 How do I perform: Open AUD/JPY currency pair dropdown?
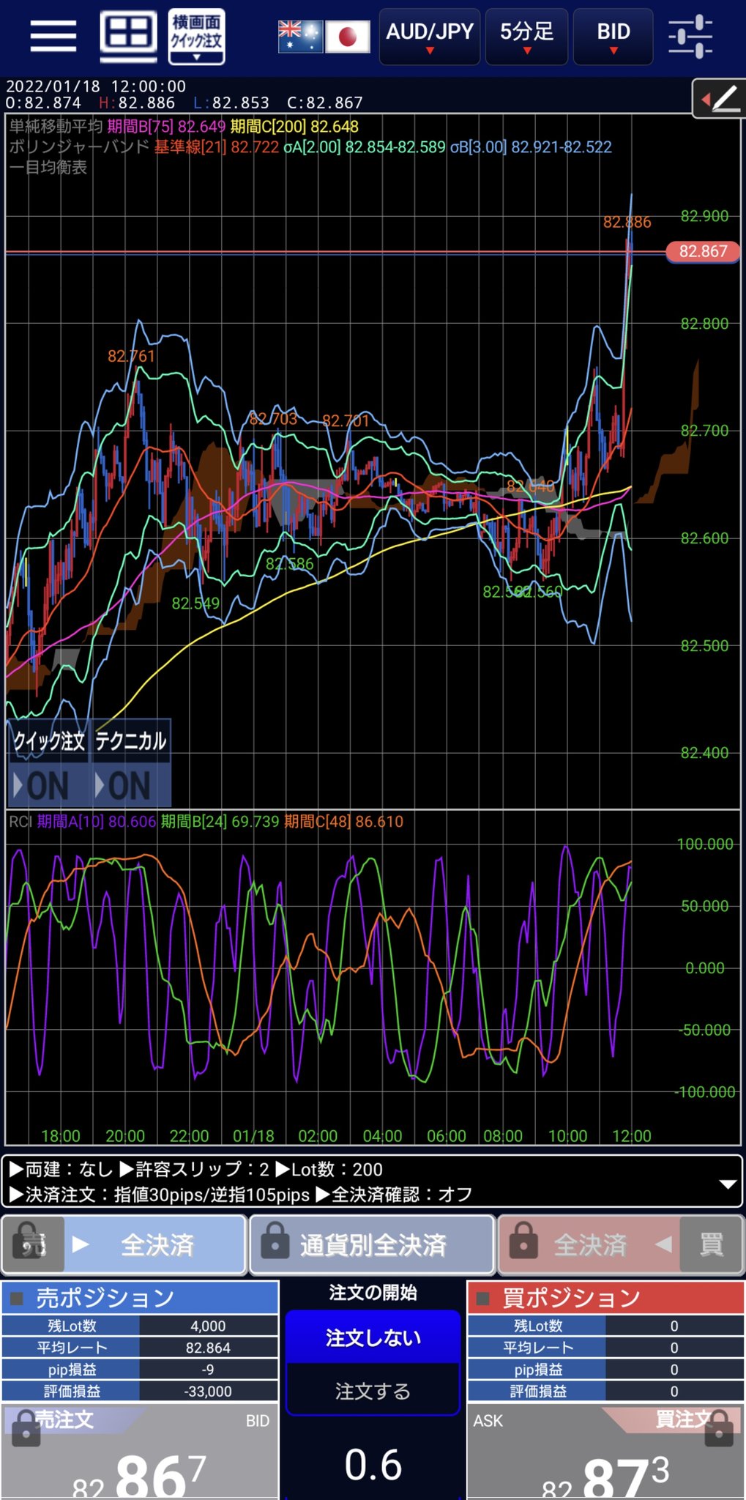click(430, 37)
